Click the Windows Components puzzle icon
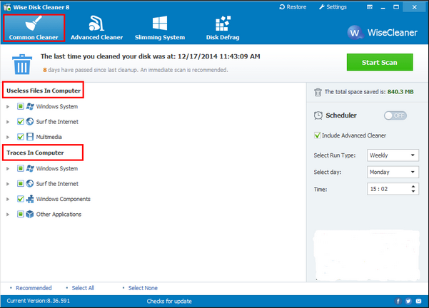The width and height of the screenshot is (429, 308). 30,199
